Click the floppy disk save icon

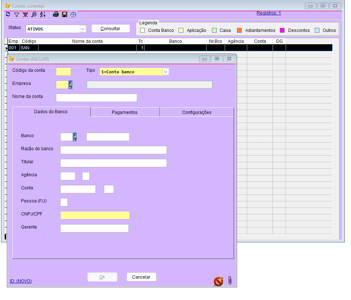pyautogui.click(x=65, y=15)
